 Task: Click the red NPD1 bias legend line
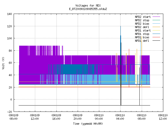156,37
